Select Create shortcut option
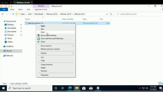This screenshot has width=163, height=92. [x=47, y=65]
